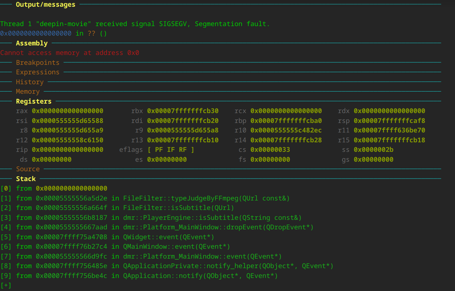Click the Platform_MainWindow::dropEvent frame
455x291 pixels.
(x=218, y=227)
